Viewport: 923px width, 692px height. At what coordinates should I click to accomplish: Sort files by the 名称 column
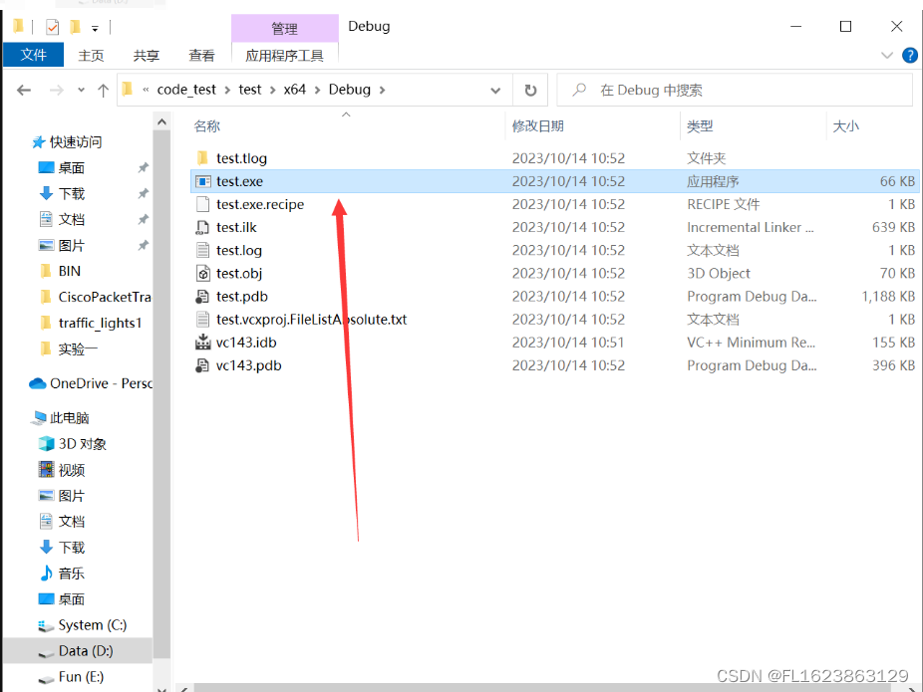click(209, 125)
